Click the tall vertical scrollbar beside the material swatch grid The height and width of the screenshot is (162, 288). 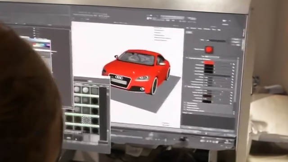click(103, 114)
